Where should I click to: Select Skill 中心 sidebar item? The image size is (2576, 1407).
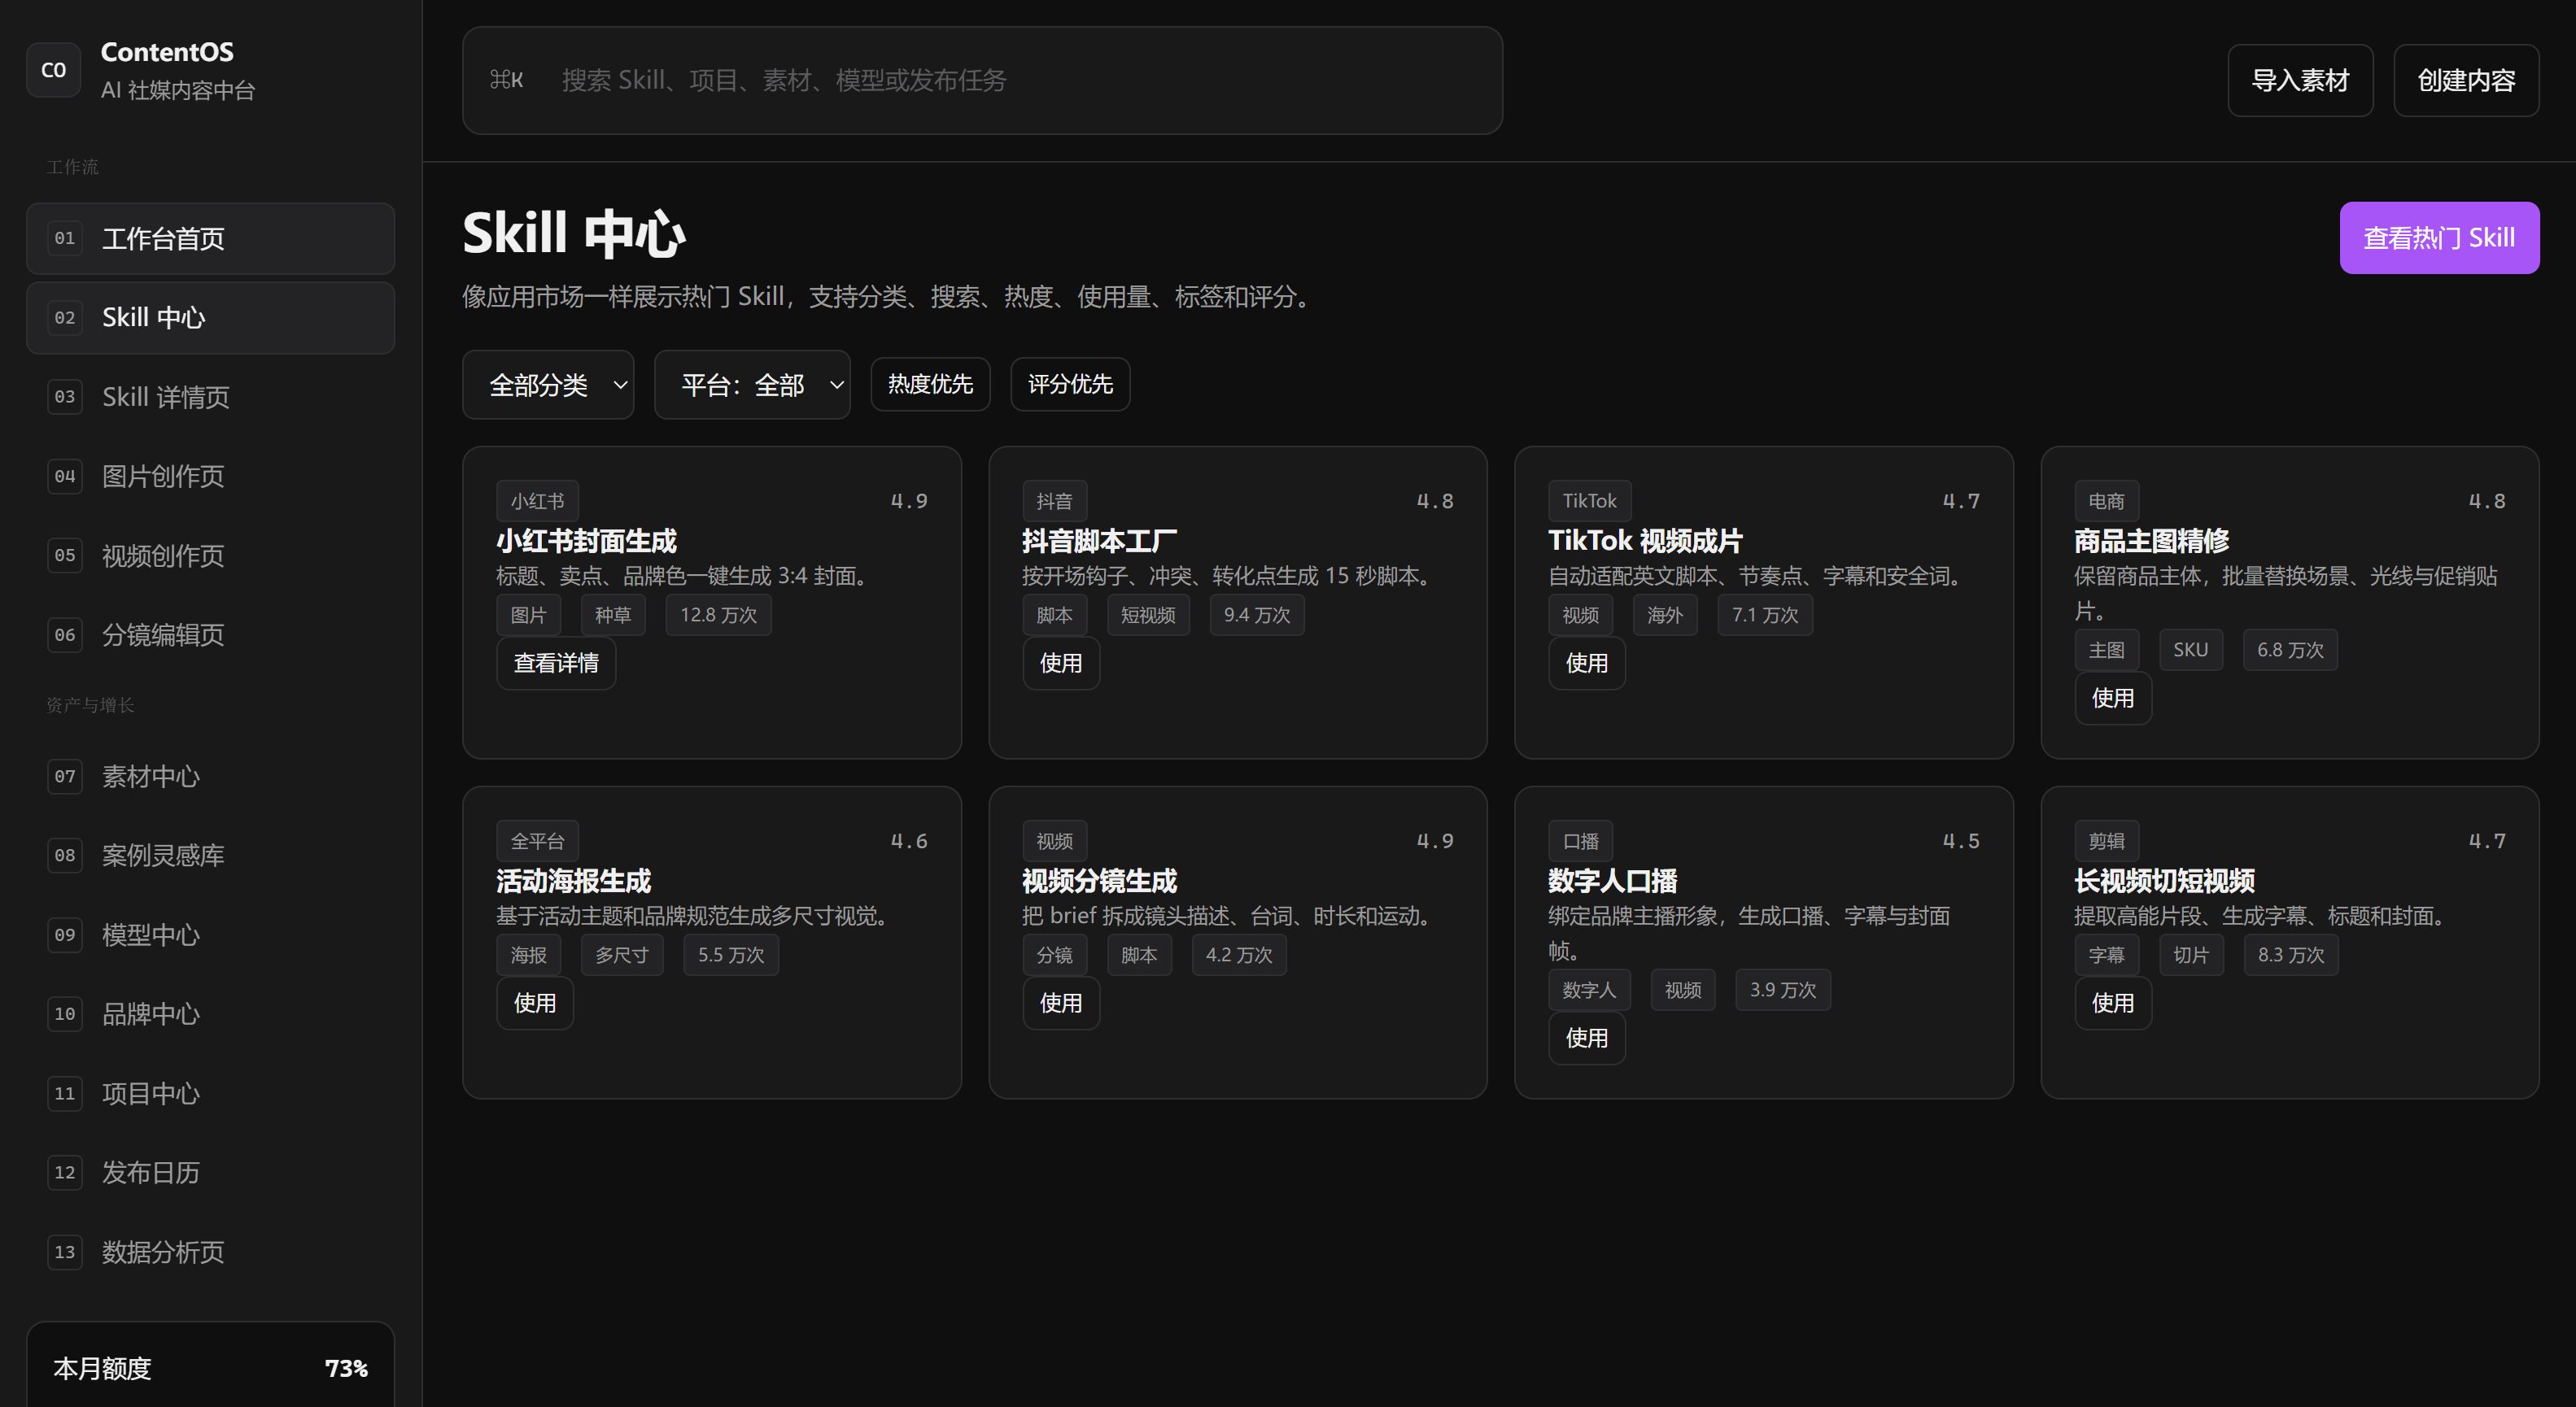click(210, 318)
